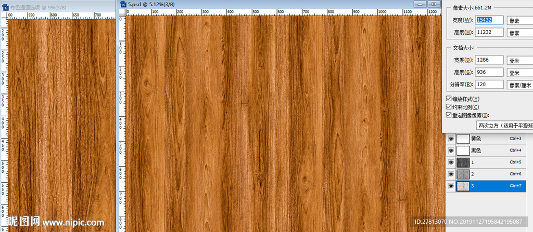Select the 黄色 channel row
This screenshot has width=533, height=232.
click(x=489, y=139)
